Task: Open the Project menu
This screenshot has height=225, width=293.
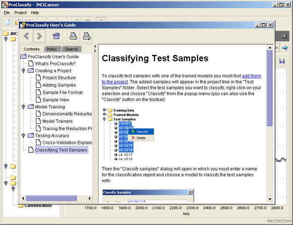Action: 20,13
